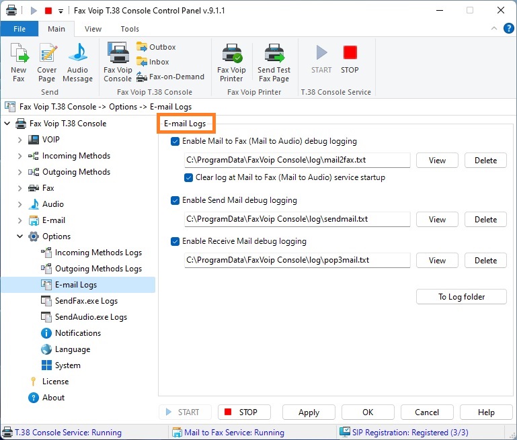
Task: Select Incoming Methods Logs in tree
Action: click(91, 253)
